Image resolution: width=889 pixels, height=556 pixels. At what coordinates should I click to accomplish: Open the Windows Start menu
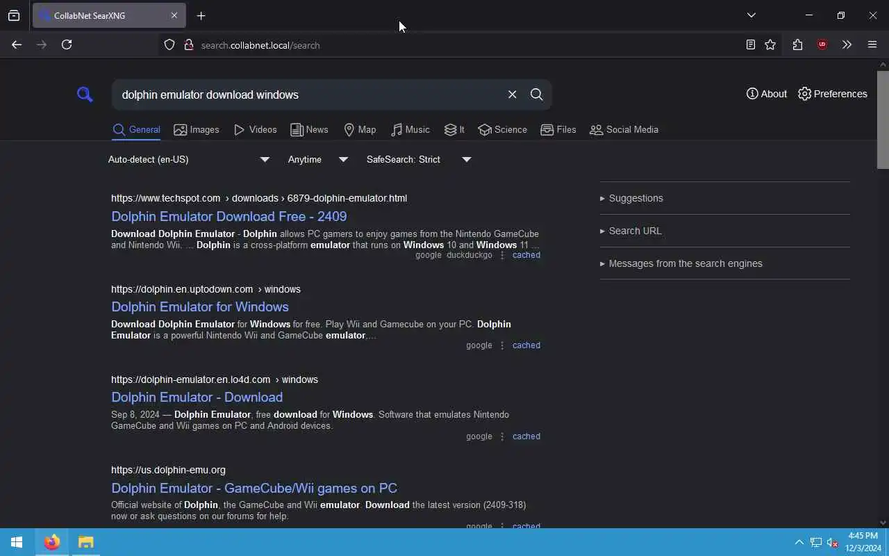coord(17,542)
